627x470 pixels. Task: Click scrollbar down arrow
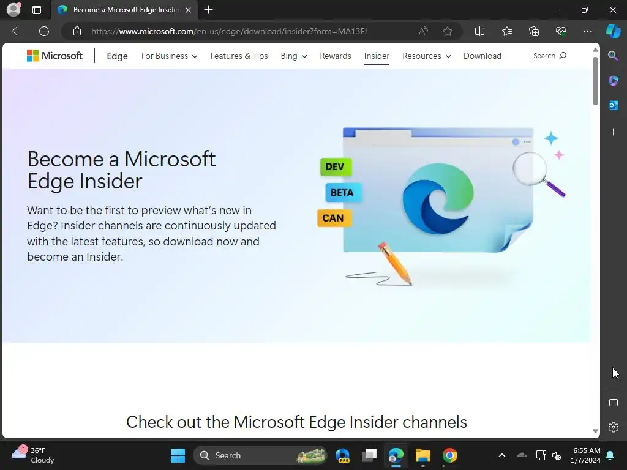pos(595,431)
